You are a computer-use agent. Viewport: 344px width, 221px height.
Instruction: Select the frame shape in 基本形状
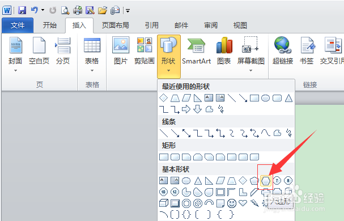(220, 192)
